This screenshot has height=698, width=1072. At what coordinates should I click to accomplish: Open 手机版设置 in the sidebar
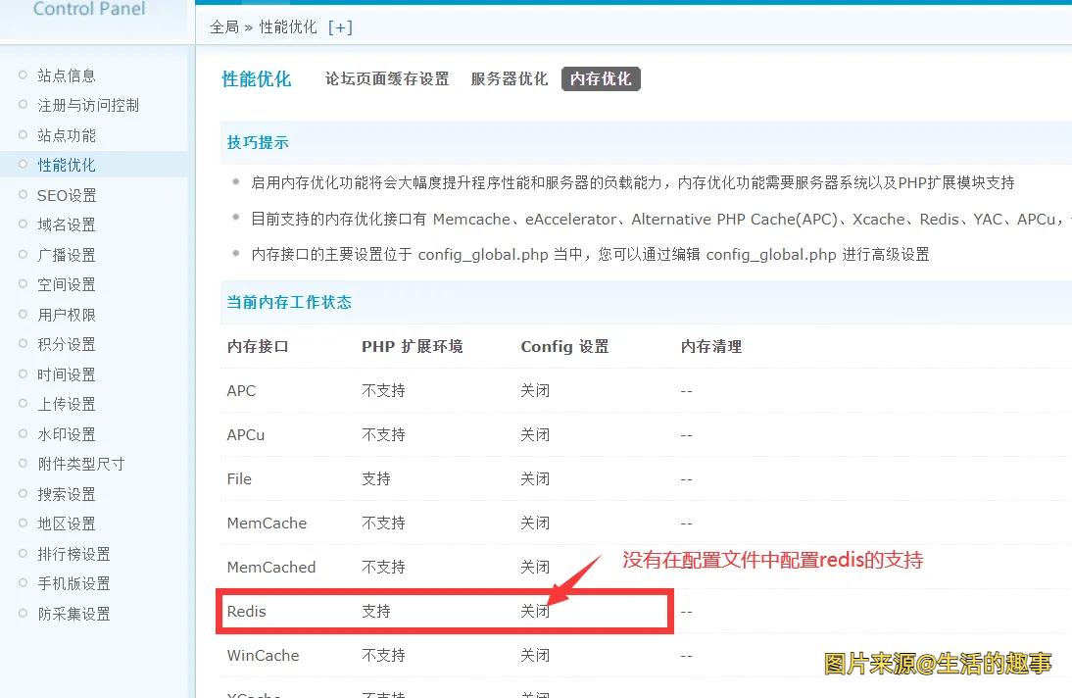[x=73, y=583]
